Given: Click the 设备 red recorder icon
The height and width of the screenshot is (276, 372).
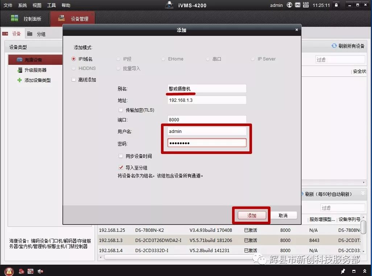Looking at the screenshot, I should [x=5, y=34].
